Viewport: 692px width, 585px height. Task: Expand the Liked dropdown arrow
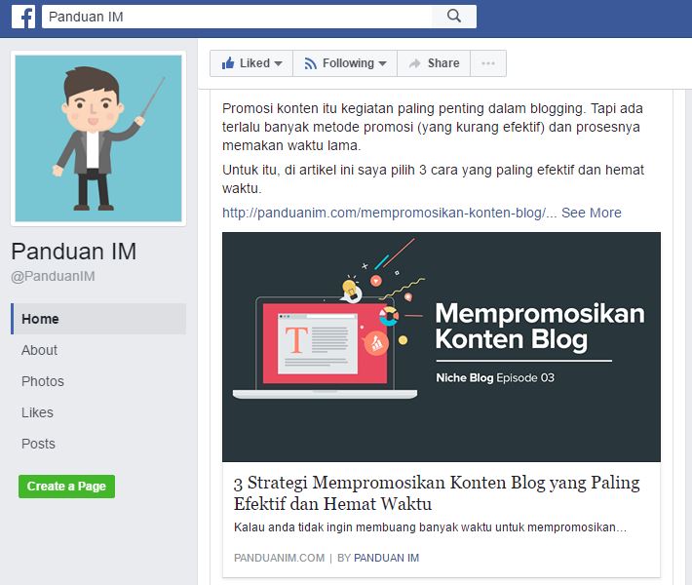pyautogui.click(x=278, y=63)
